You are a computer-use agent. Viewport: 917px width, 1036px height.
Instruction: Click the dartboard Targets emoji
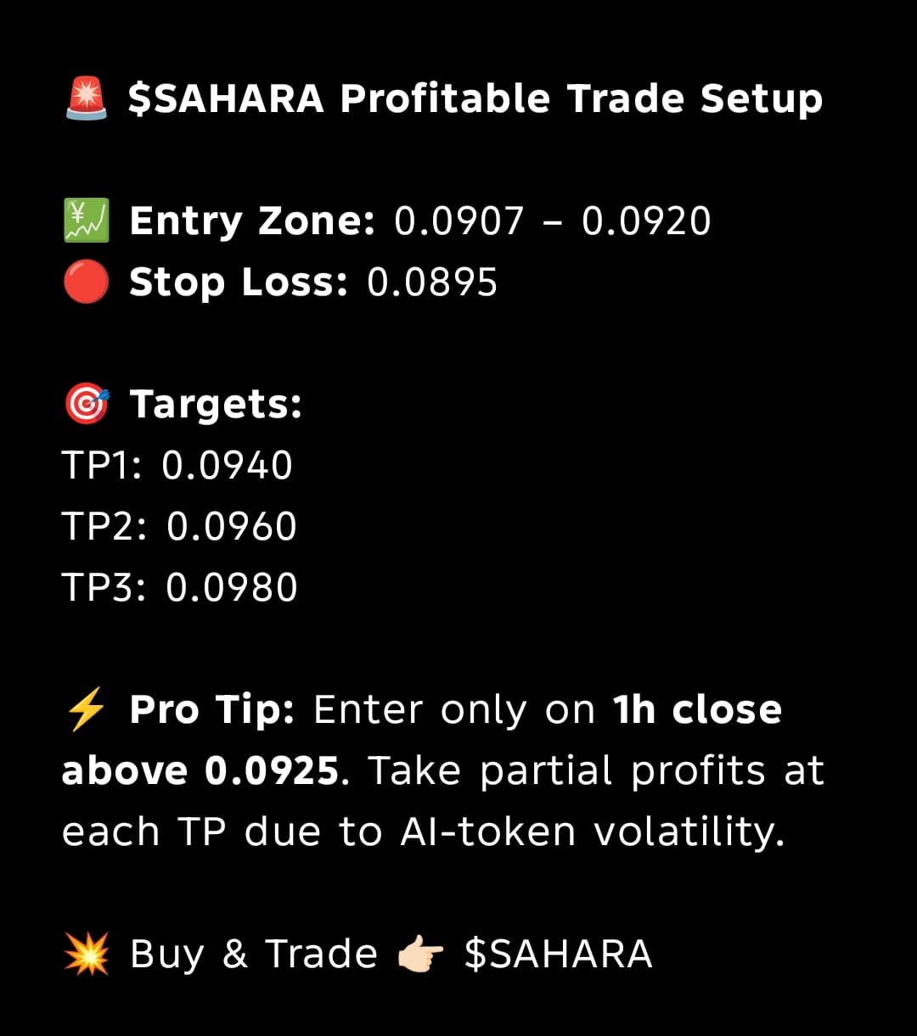(x=87, y=405)
